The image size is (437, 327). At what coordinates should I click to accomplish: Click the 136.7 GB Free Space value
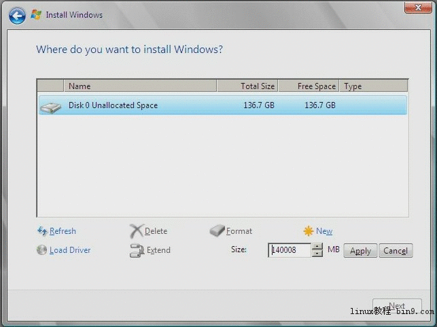pyautogui.click(x=320, y=105)
